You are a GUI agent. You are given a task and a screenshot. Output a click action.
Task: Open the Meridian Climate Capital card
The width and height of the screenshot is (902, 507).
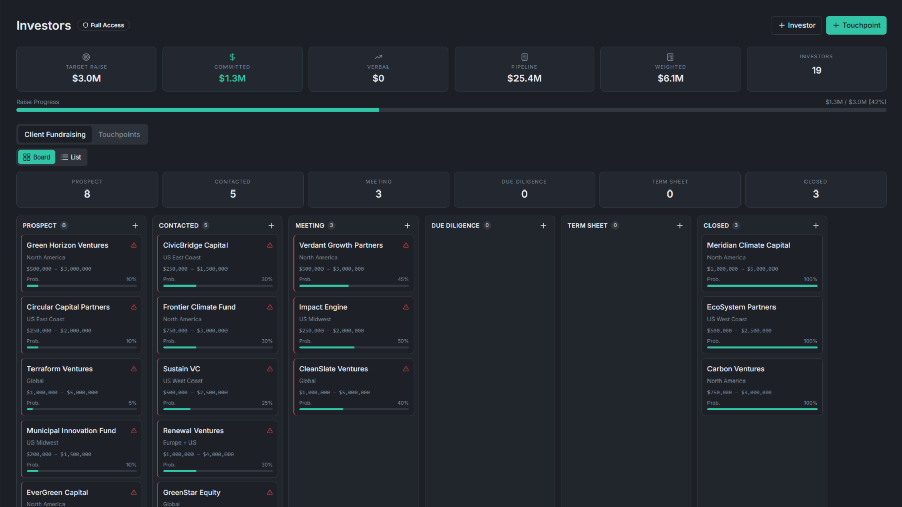pos(762,263)
